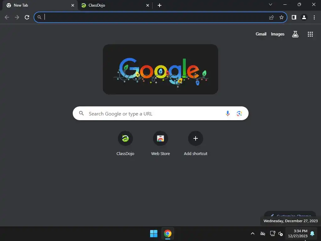Click the Google holiday lights doodle
321x241 pixels.
coord(160,69)
